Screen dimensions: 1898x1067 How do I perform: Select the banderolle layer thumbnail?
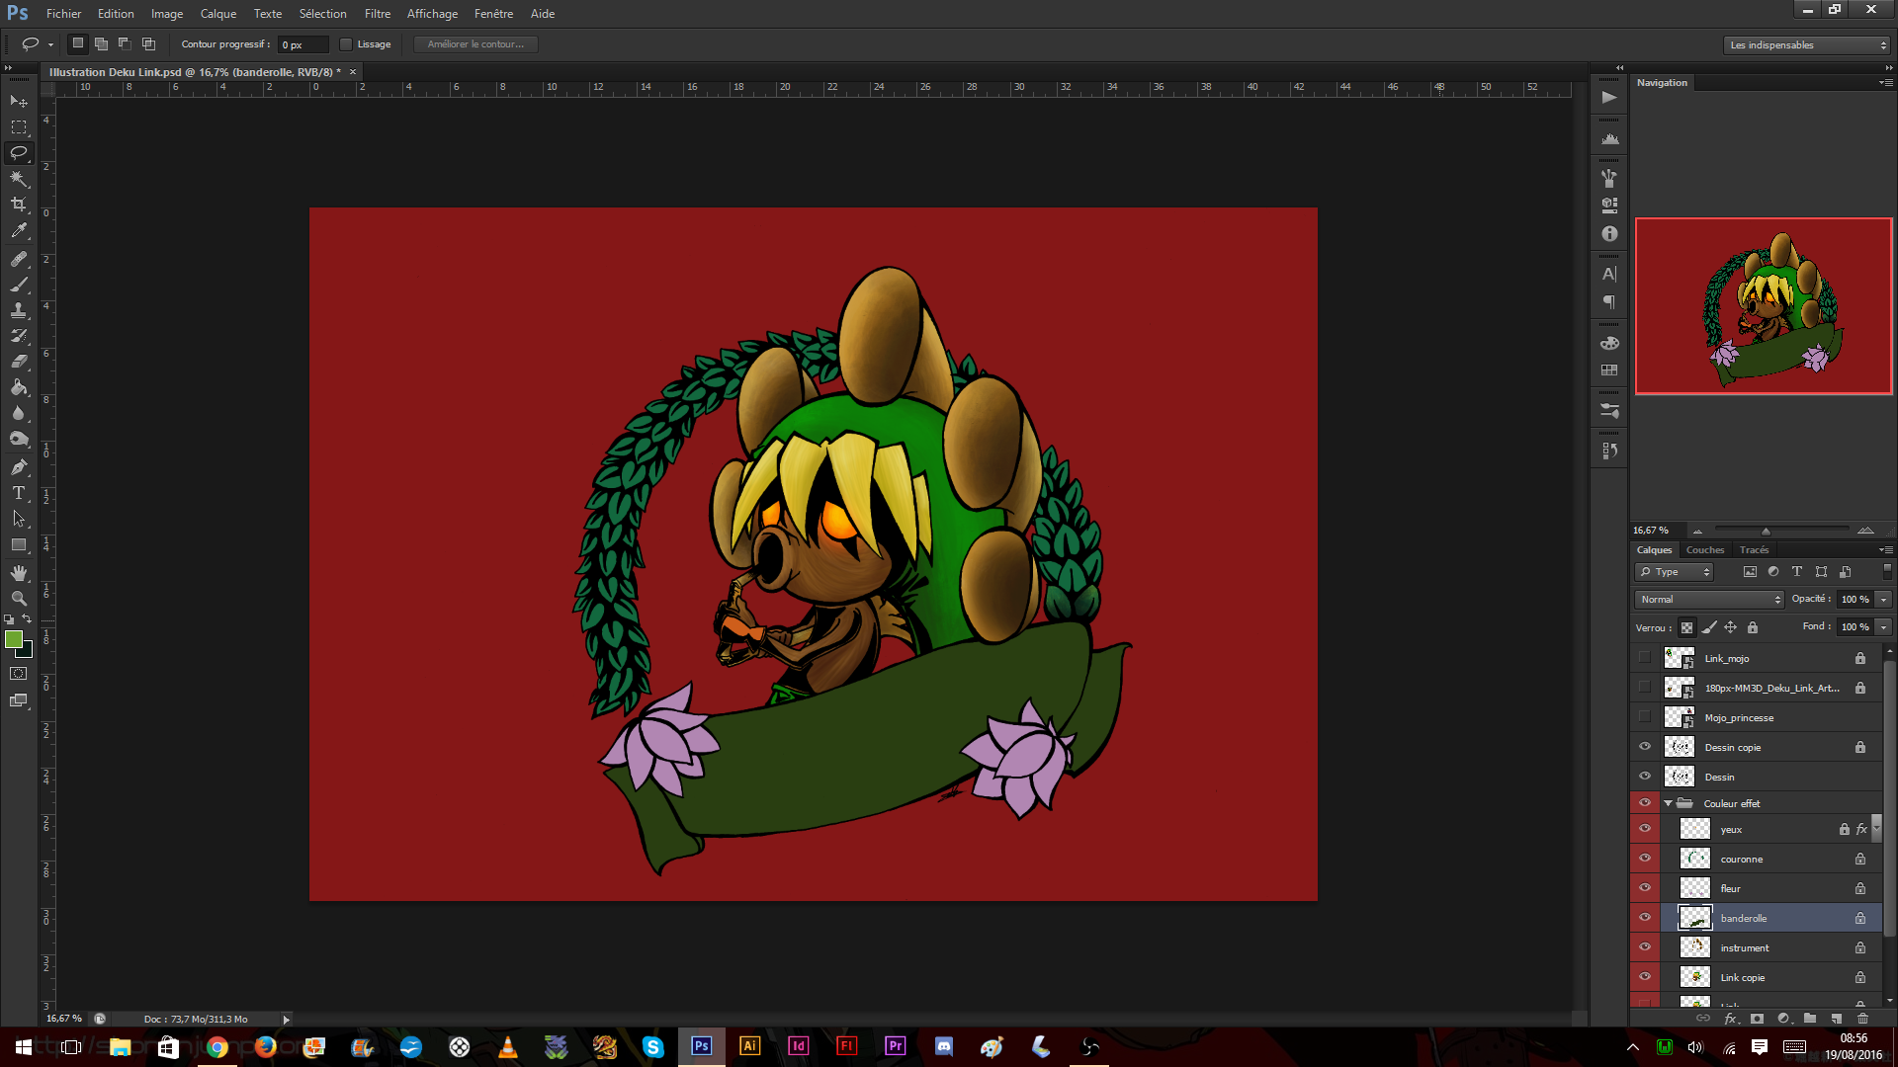(x=1696, y=918)
